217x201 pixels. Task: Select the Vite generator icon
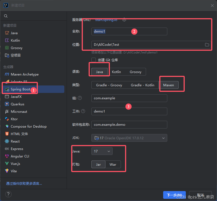tap(7, 171)
